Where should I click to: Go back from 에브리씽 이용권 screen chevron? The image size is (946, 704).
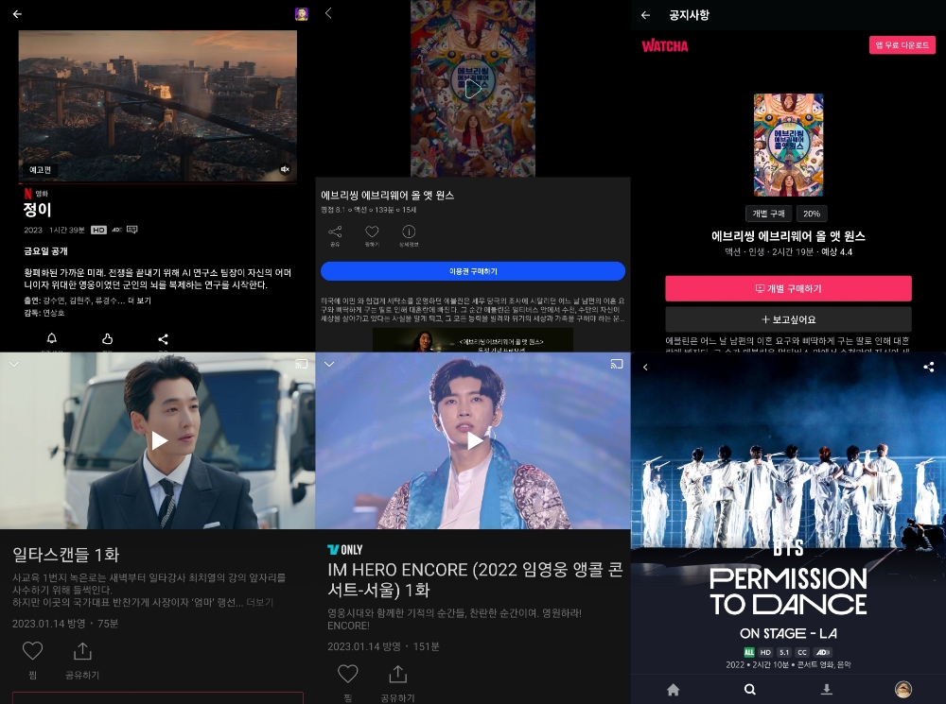328,12
